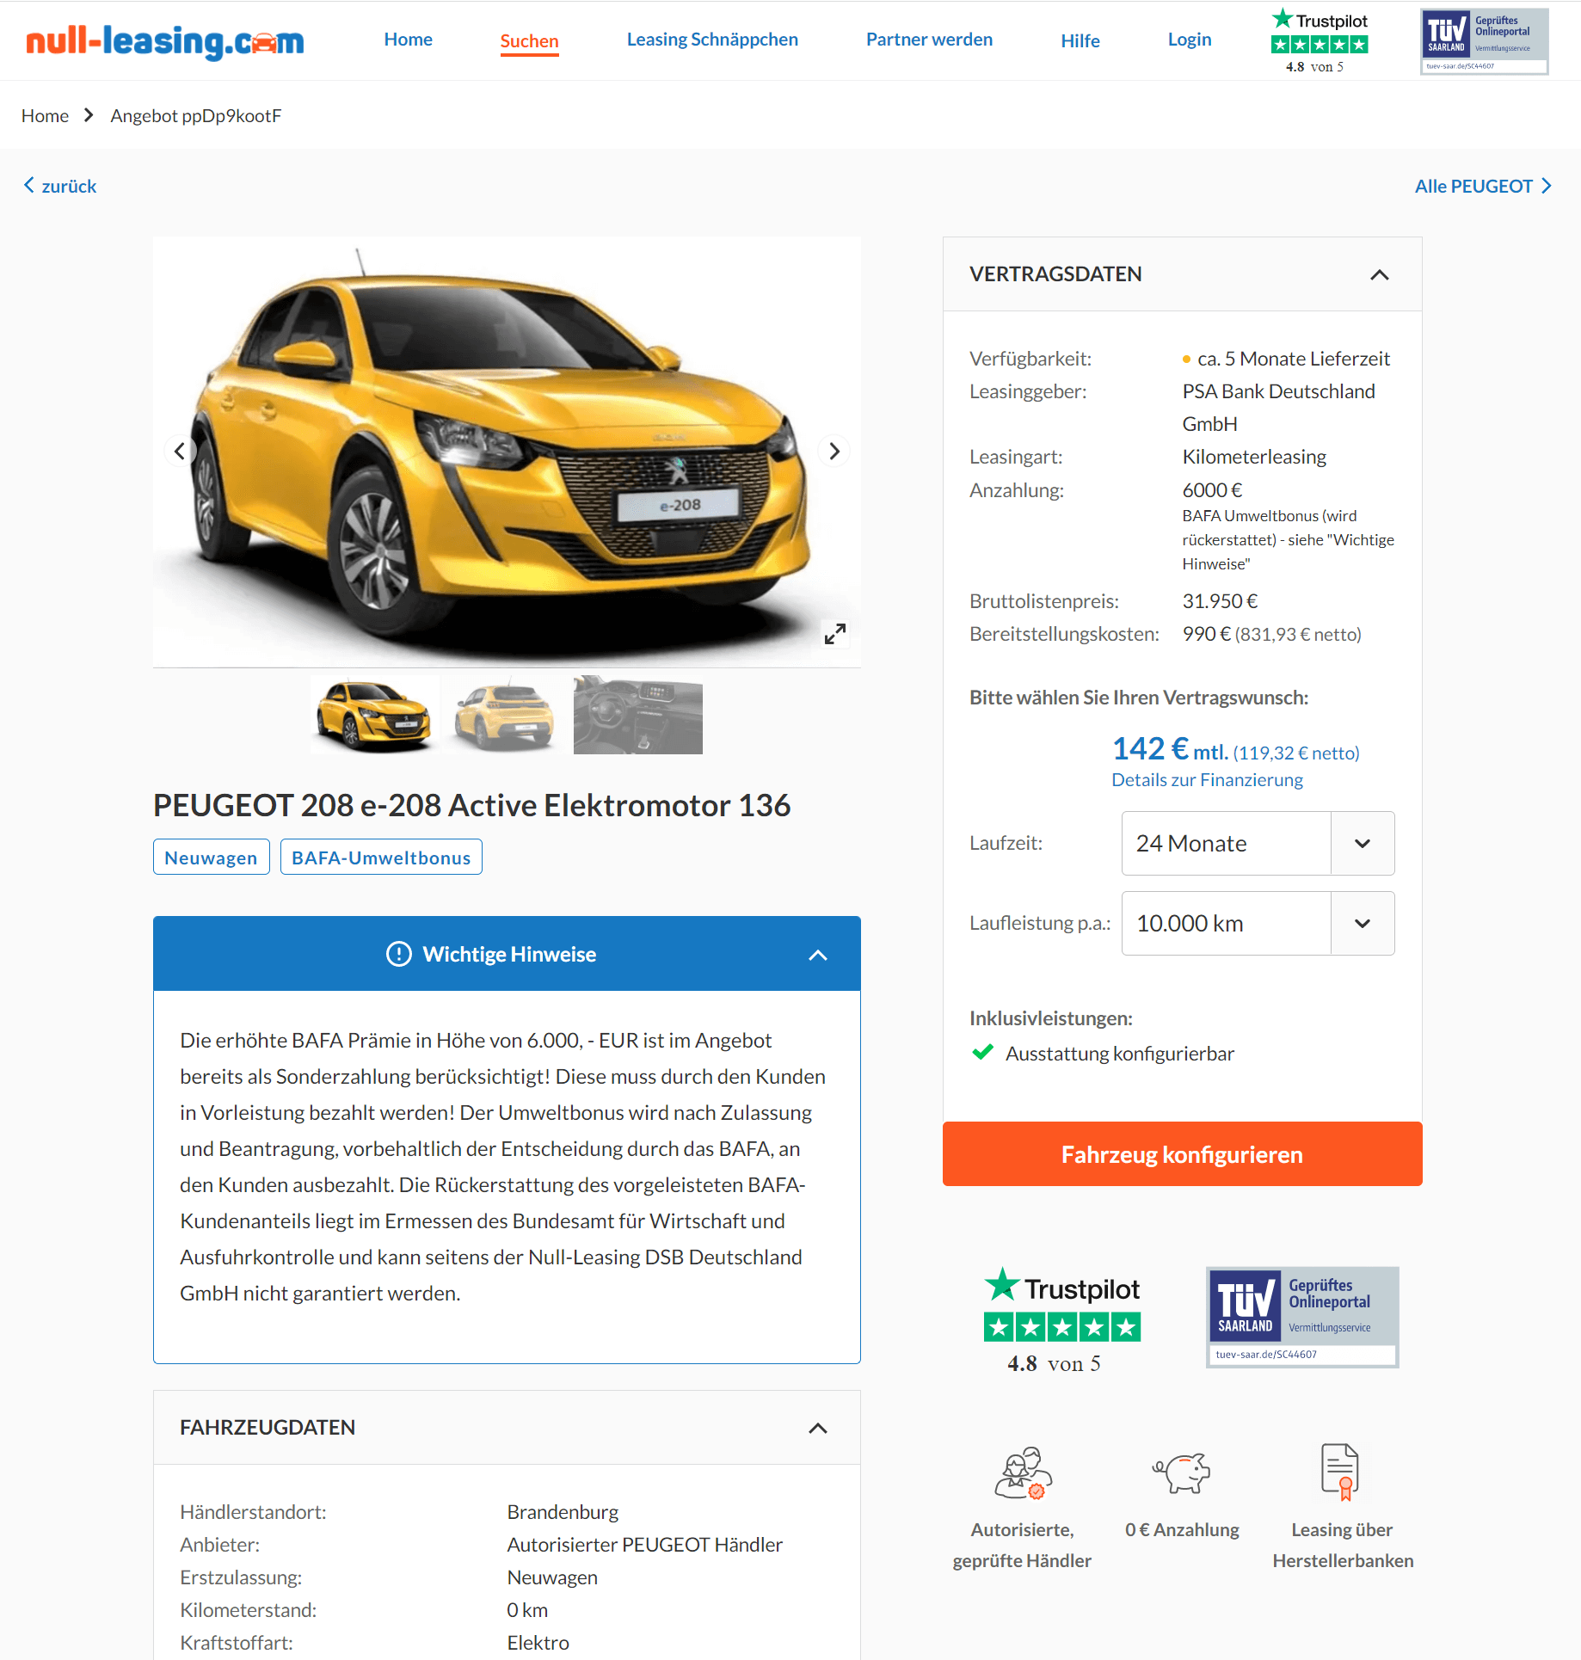Open TÜV Saarland seal in header
The image size is (1581, 1660).
click(x=1484, y=41)
